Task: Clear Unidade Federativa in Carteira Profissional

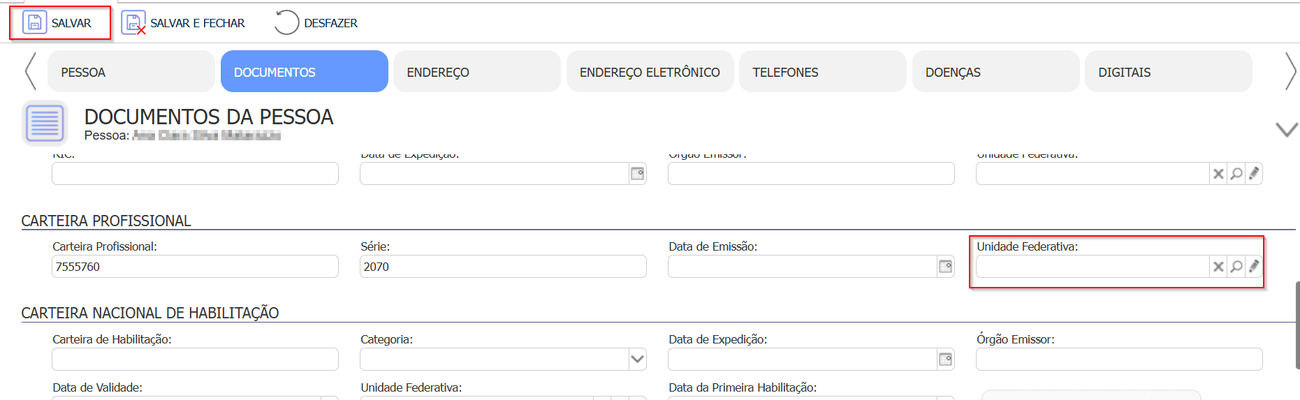Action: pos(1218,267)
